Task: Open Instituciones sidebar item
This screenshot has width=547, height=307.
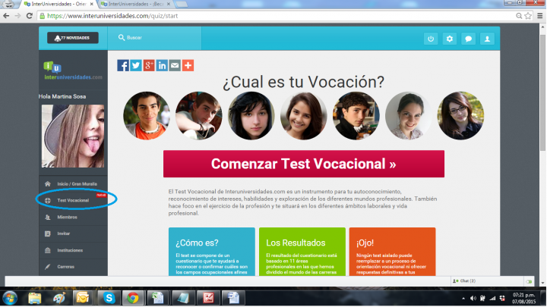Action: coord(73,250)
